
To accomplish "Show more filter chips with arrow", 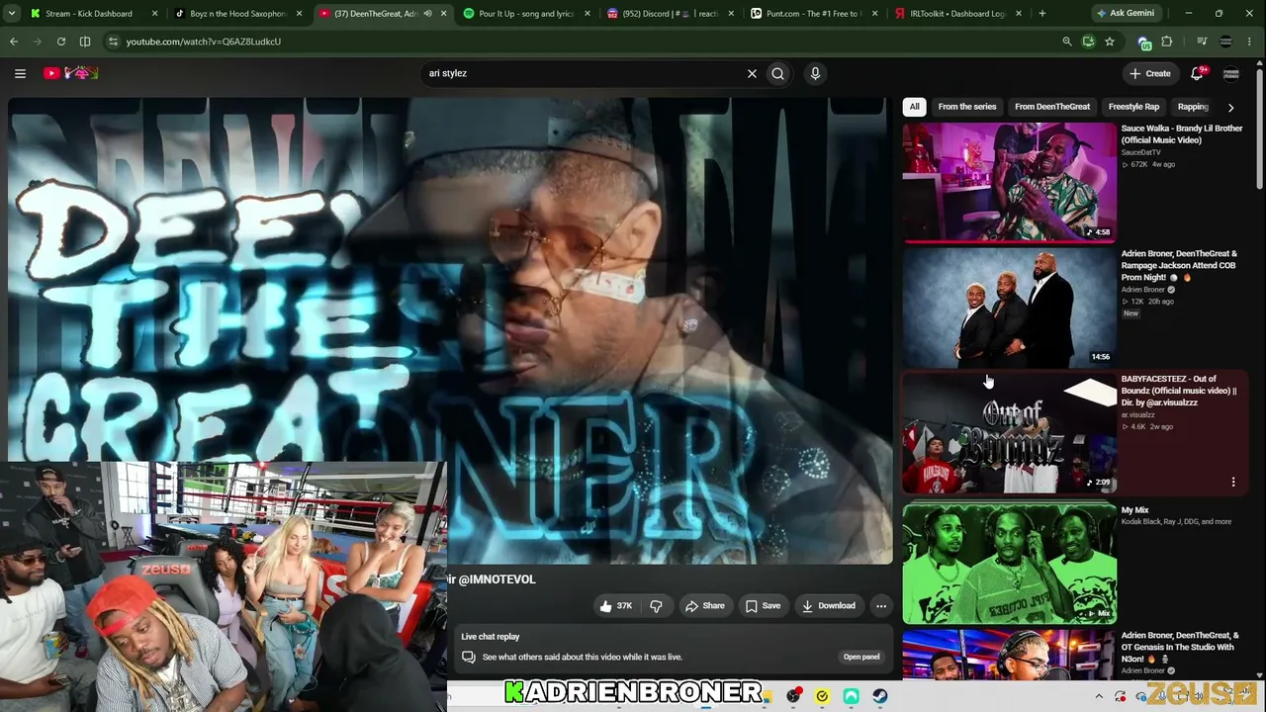I will tap(1230, 107).
